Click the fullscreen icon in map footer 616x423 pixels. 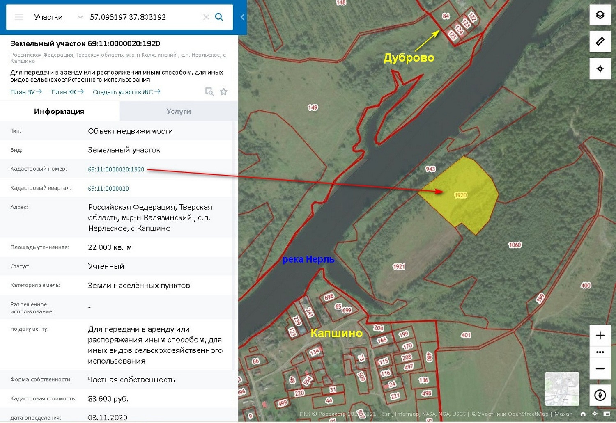(607, 414)
